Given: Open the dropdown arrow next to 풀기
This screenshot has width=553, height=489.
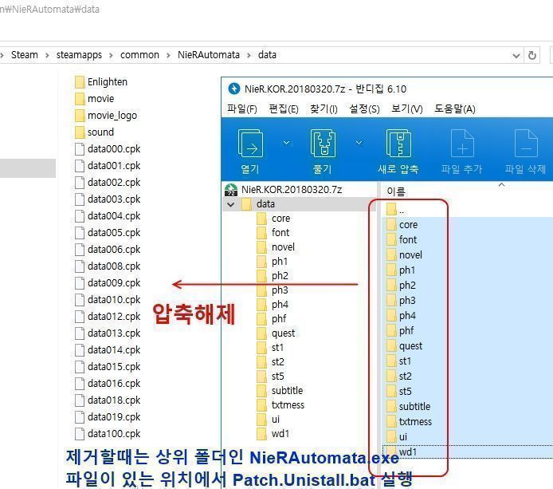Looking at the screenshot, I should [x=359, y=143].
